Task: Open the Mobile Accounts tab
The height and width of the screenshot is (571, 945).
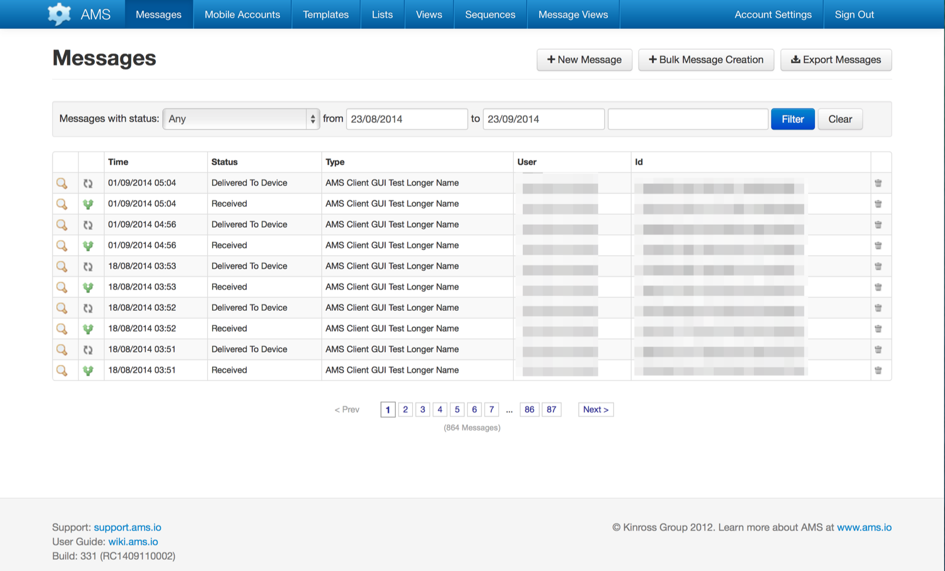Action: [242, 15]
